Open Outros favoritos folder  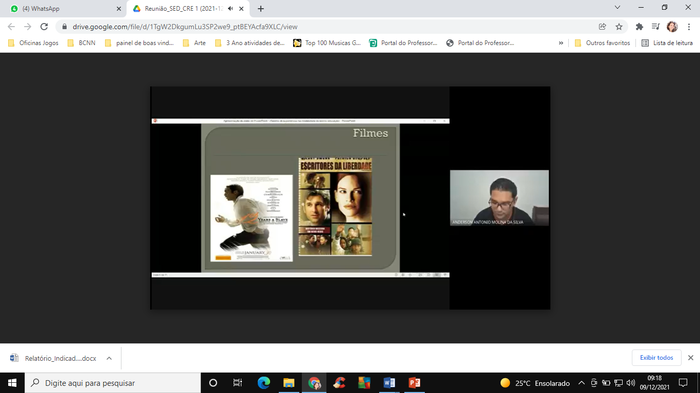[603, 43]
